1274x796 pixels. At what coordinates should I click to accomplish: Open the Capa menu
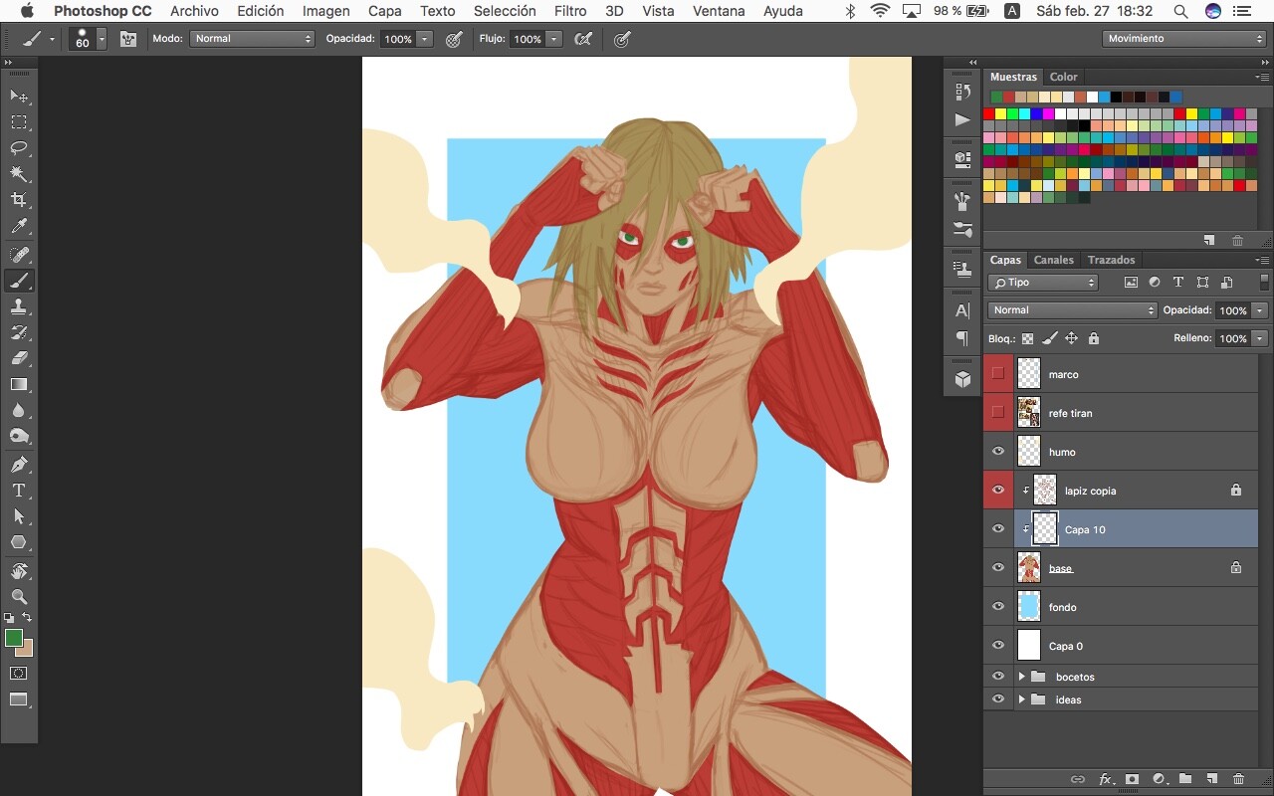385,11
